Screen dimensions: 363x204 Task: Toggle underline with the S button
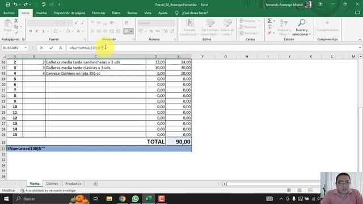(43, 31)
